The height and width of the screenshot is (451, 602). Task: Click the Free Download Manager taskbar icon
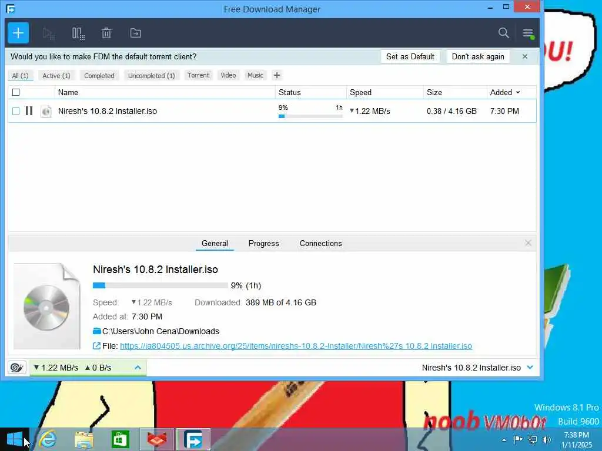point(193,439)
